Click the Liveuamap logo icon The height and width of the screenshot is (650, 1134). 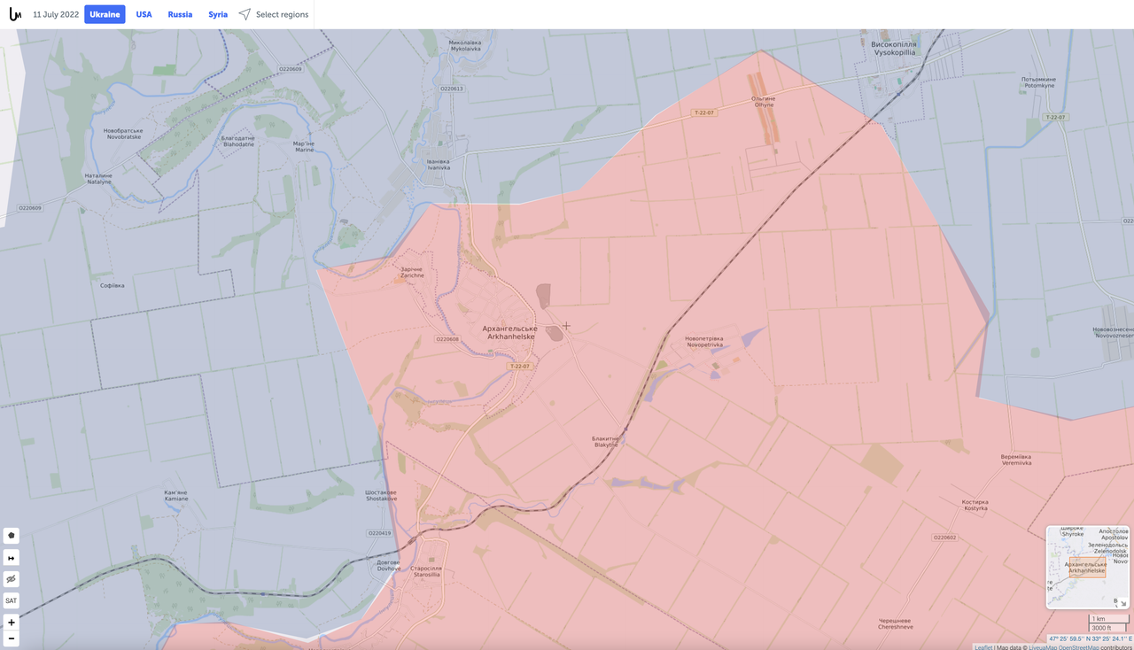15,15
